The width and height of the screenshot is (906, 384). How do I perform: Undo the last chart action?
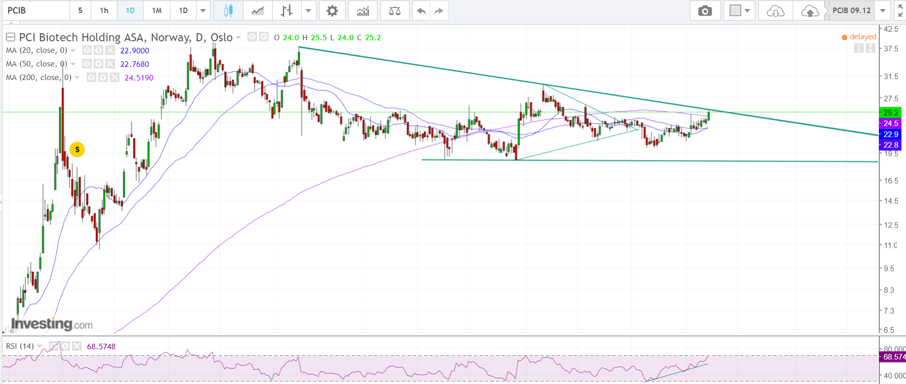tap(421, 11)
